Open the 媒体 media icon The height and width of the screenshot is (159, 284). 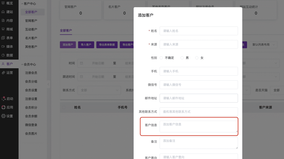point(3,46)
